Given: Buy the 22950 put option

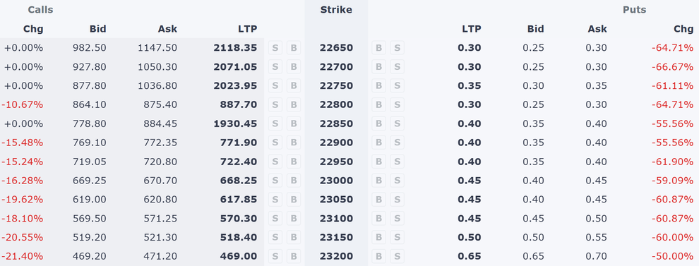Looking at the screenshot, I should (379, 162).
